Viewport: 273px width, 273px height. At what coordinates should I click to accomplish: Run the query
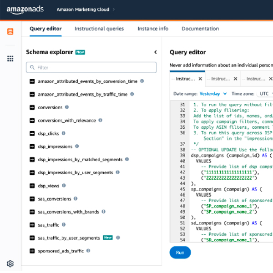coord(180,253)
